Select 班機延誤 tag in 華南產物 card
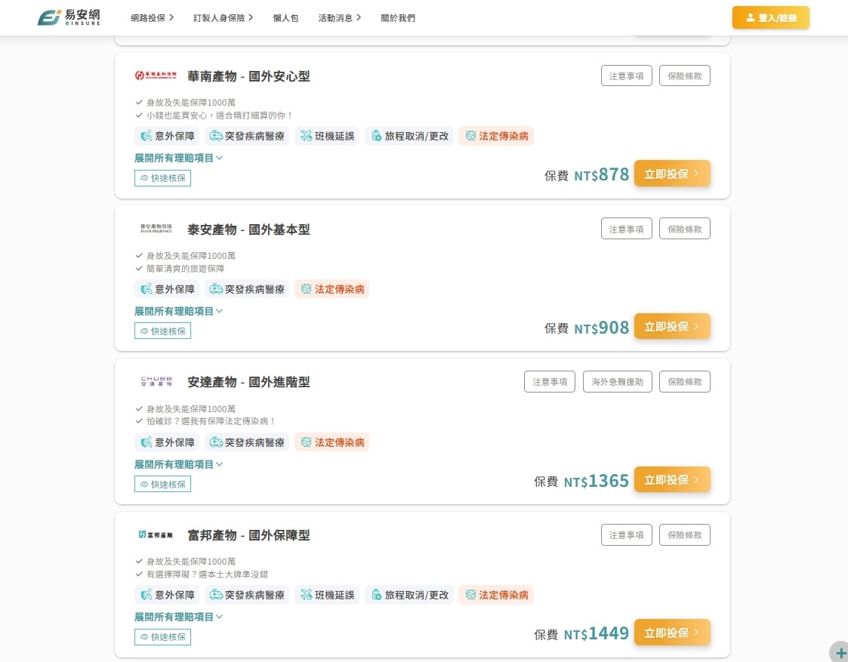Image resolution: width=848 pixels, height=662 pixels. click(327, 136)
